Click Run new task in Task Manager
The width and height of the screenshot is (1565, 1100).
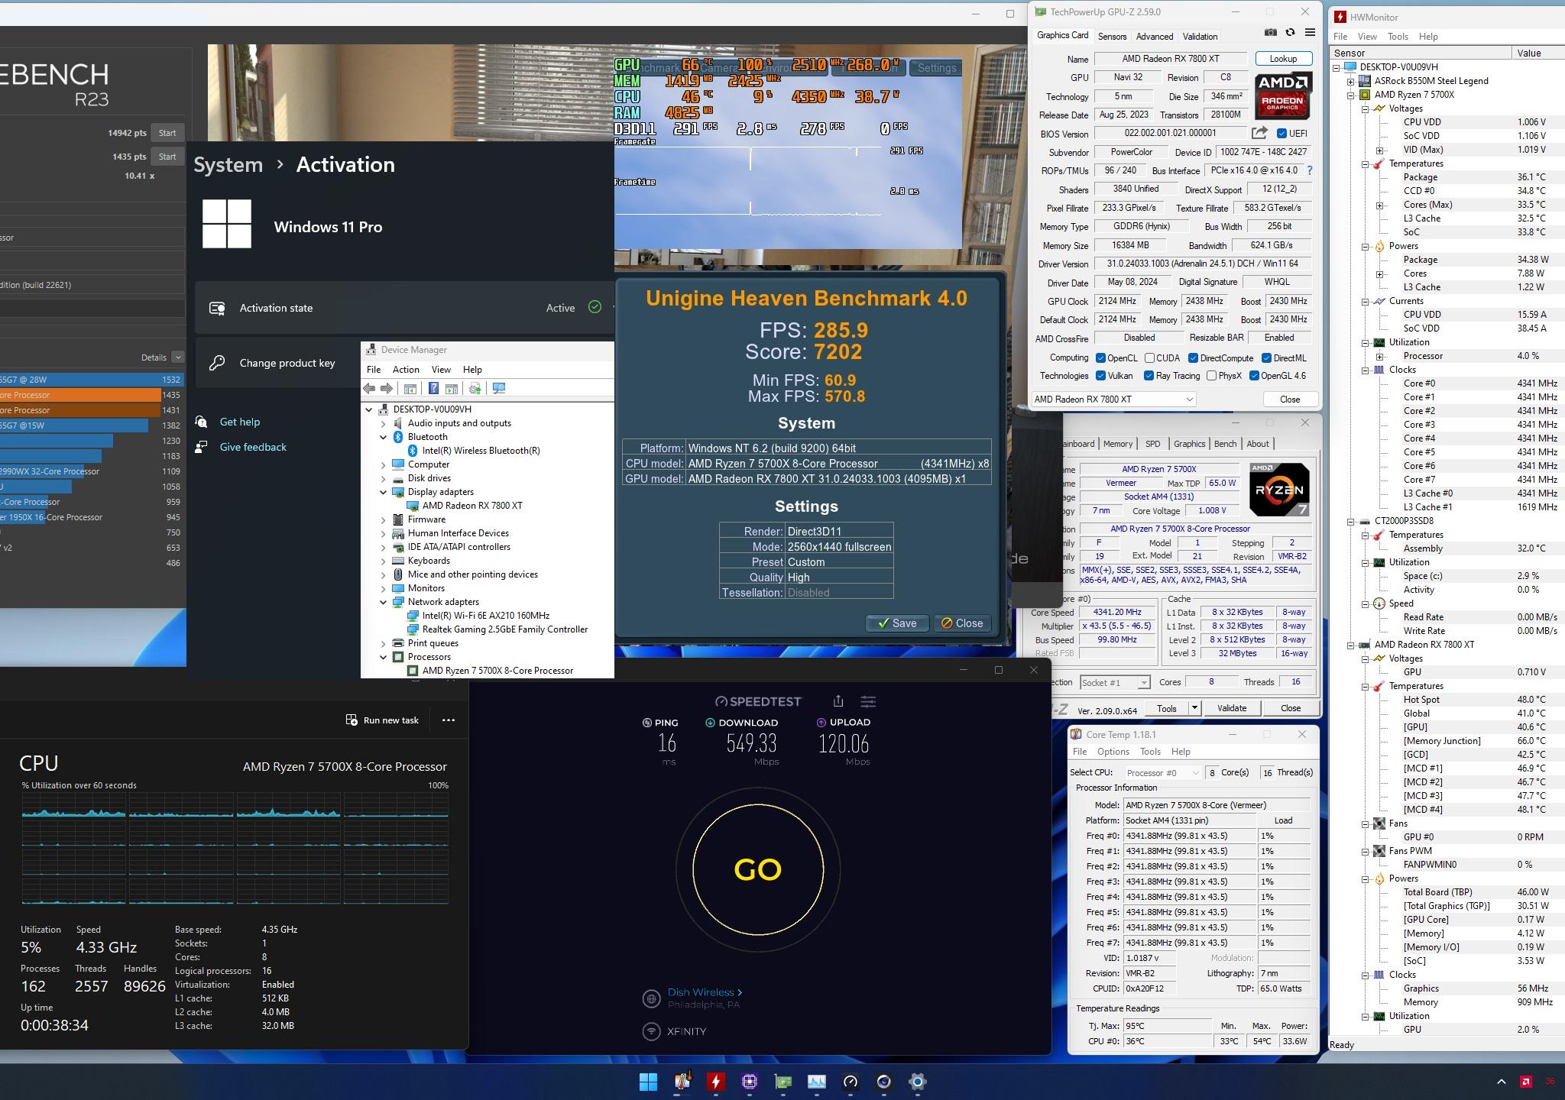(382, 720)
